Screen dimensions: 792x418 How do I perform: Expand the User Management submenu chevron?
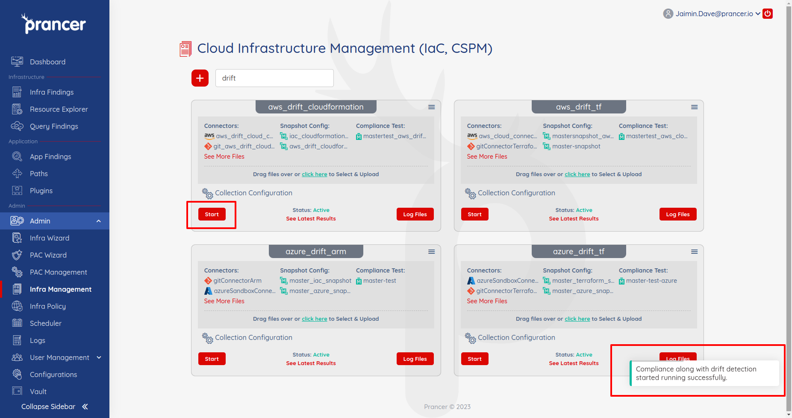[x=99, y=357]
